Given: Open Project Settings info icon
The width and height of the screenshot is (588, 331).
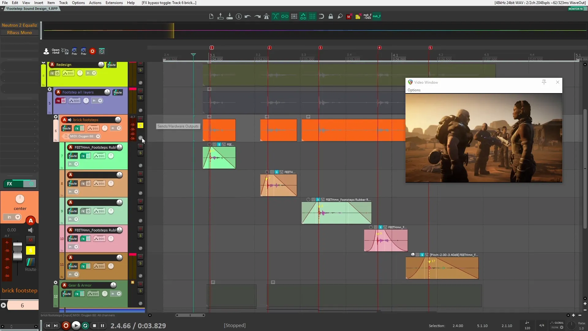Looking at the screenshot, I should 239,17.
